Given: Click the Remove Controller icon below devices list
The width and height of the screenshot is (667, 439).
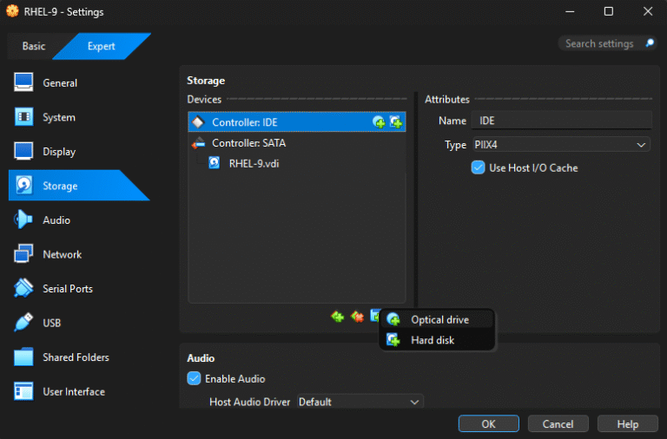Looking at the screenshot, I should 357,317.
